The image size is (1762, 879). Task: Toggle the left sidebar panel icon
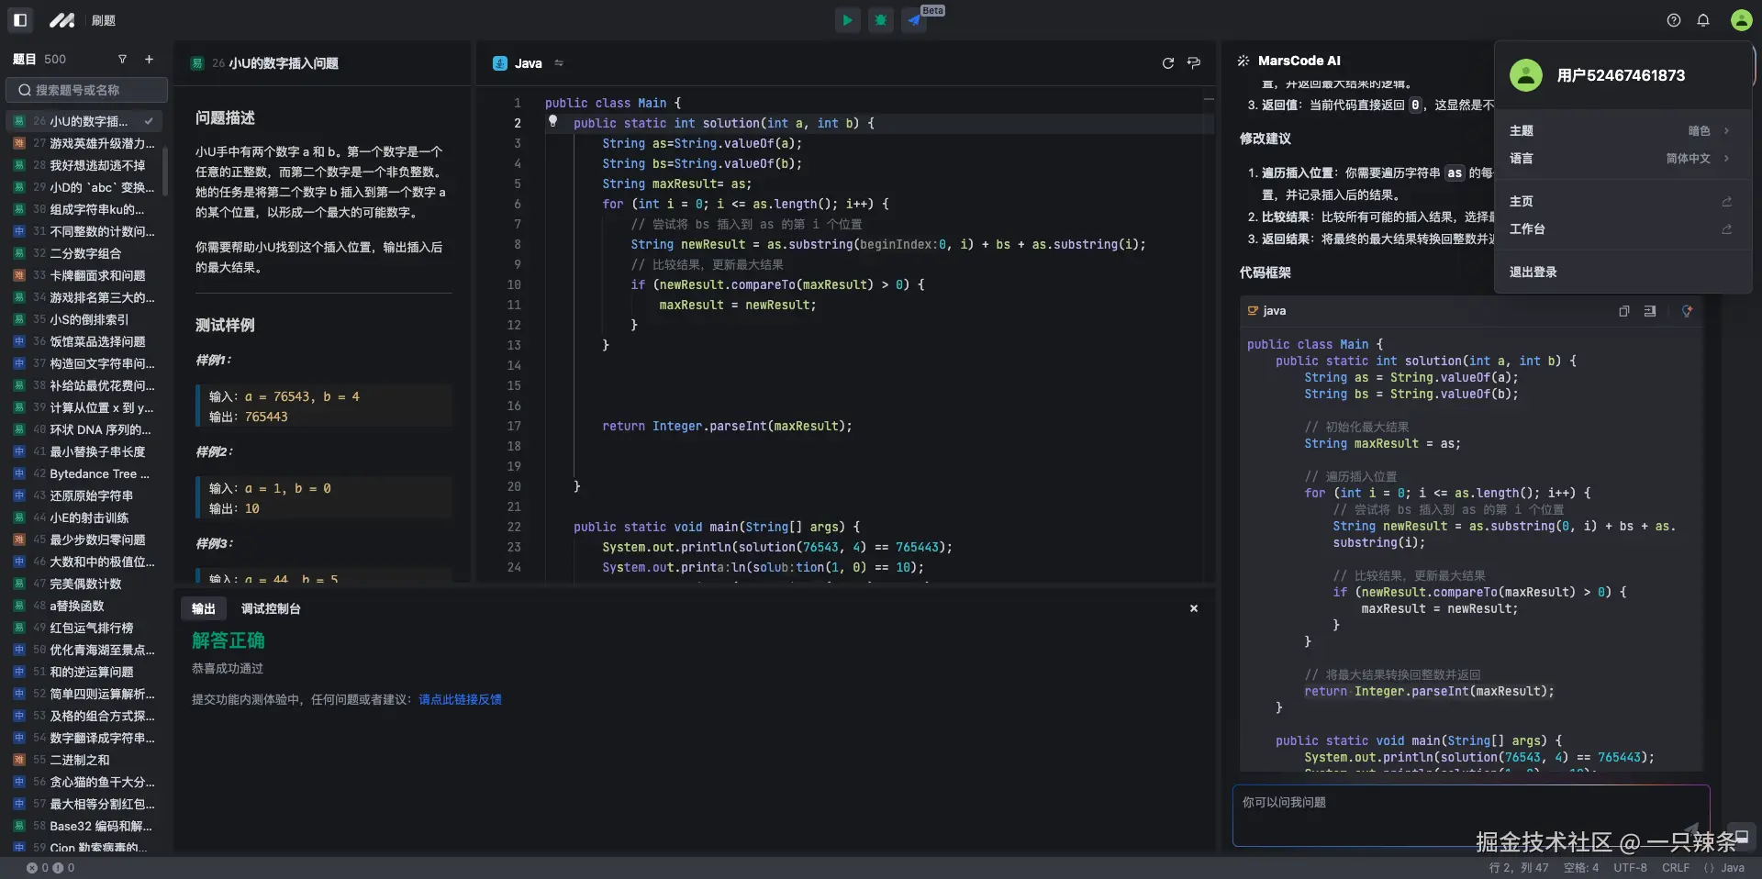[x=20, y=20]
